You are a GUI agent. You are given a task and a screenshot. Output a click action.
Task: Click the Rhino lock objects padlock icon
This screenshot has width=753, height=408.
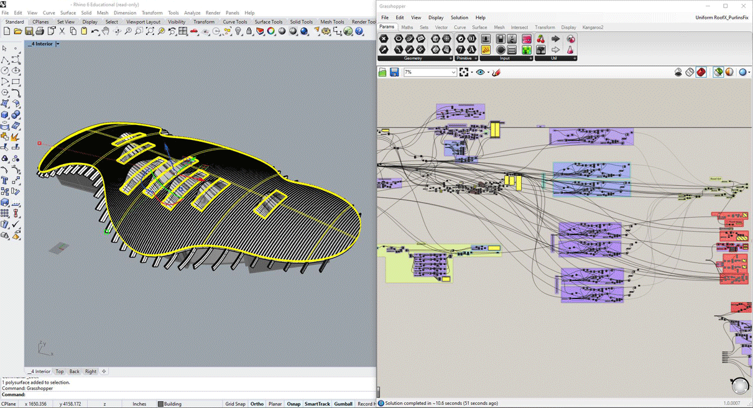[x=249, y=31]
